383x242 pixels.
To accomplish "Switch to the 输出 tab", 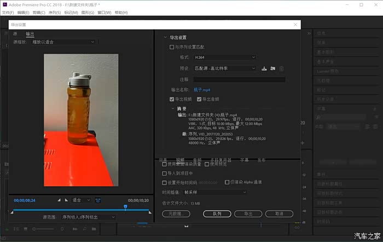I will pos(30,34).
